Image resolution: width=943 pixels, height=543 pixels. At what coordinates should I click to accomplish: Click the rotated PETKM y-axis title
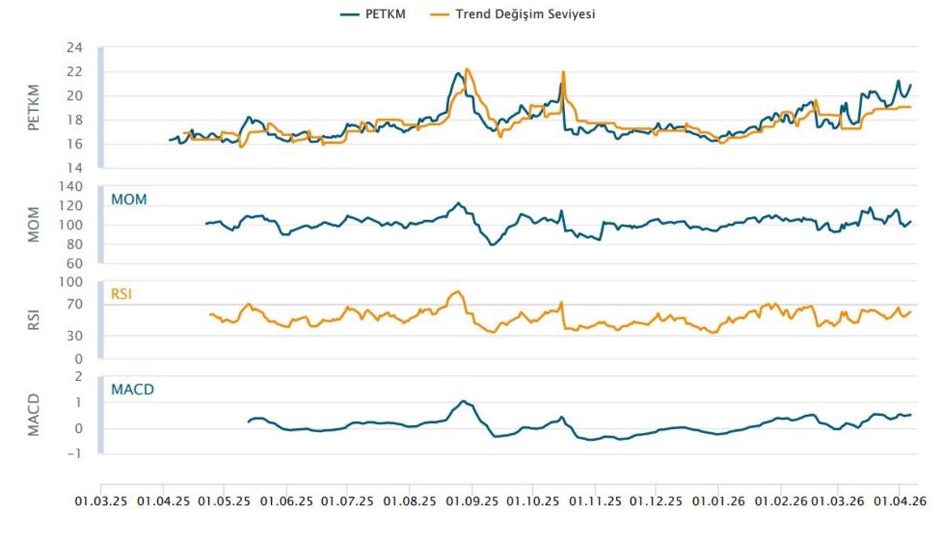(x=34, y=108)
